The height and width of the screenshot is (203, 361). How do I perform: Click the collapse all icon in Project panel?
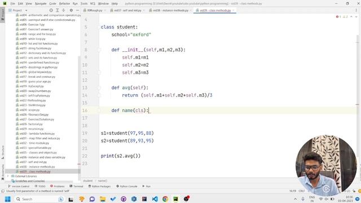[x=64, y=10]
